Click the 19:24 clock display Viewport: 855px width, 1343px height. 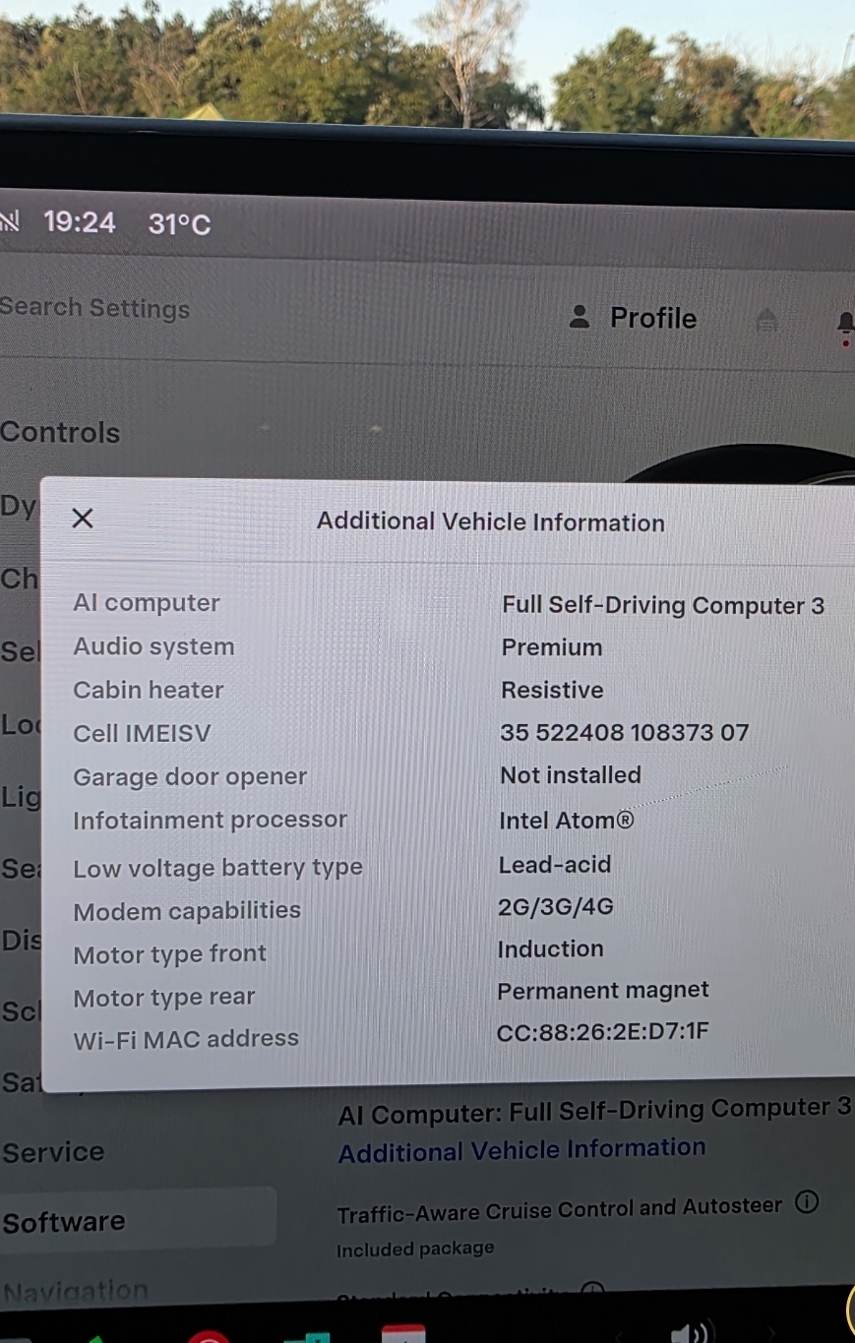[x=80, y=222]
